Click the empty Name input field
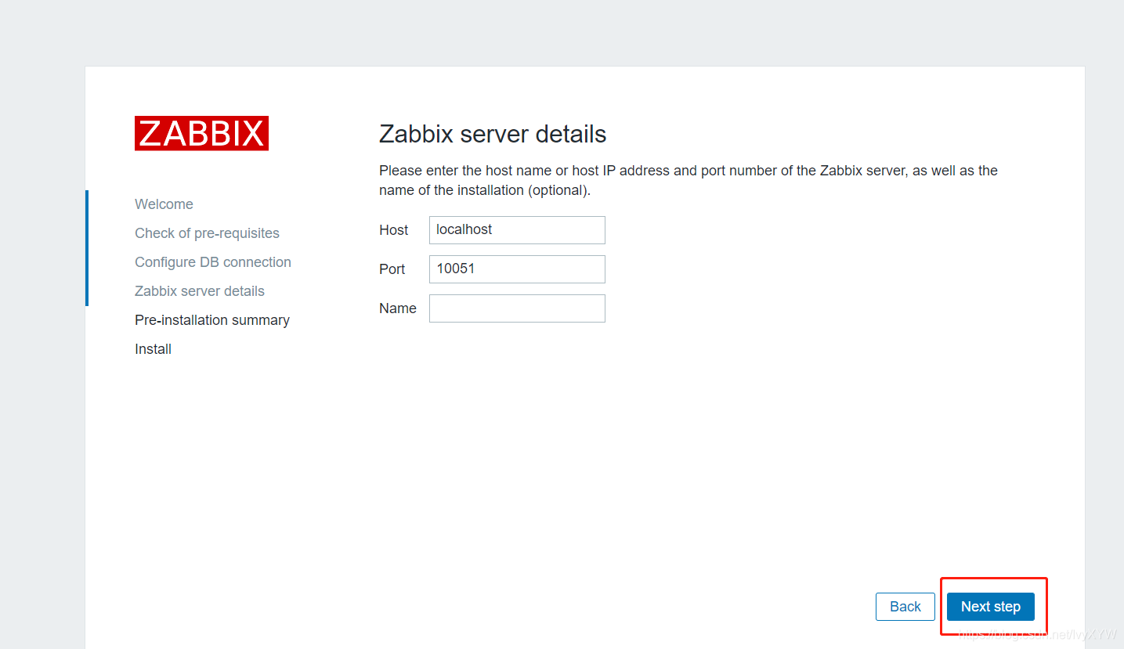 pos(517,308)
